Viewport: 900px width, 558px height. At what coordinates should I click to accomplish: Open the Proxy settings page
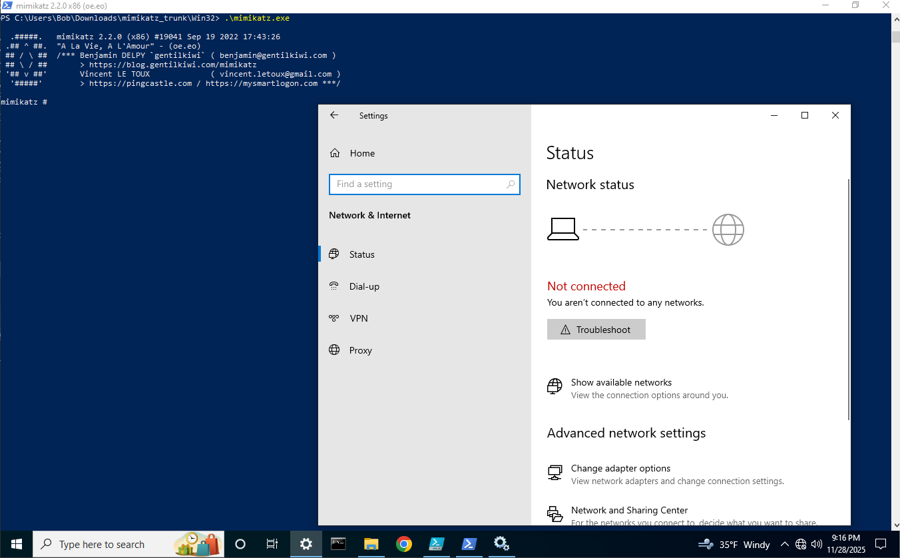click(360, 350)
